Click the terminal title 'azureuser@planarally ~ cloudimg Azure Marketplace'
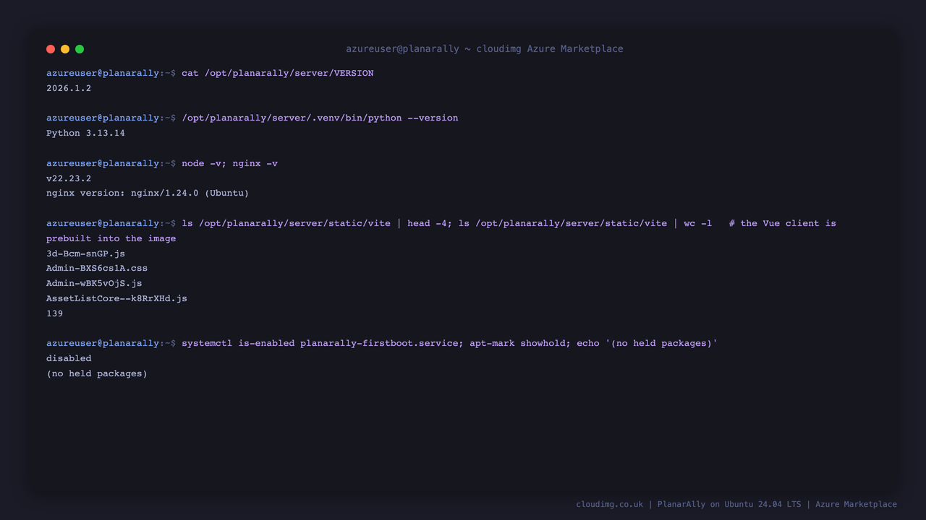 point(484,49)
